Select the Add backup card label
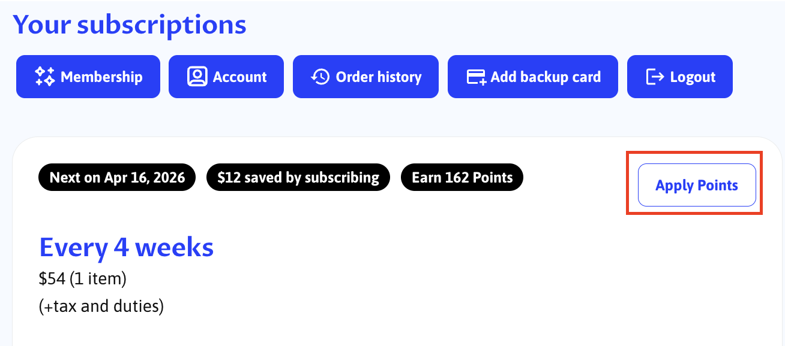This screenshot has height=346, width=785. tap(546, 77)
